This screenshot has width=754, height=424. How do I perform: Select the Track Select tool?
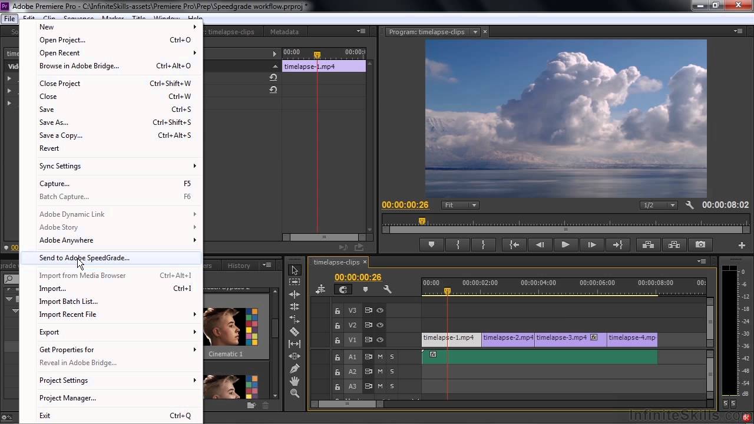tap(295, 282)
